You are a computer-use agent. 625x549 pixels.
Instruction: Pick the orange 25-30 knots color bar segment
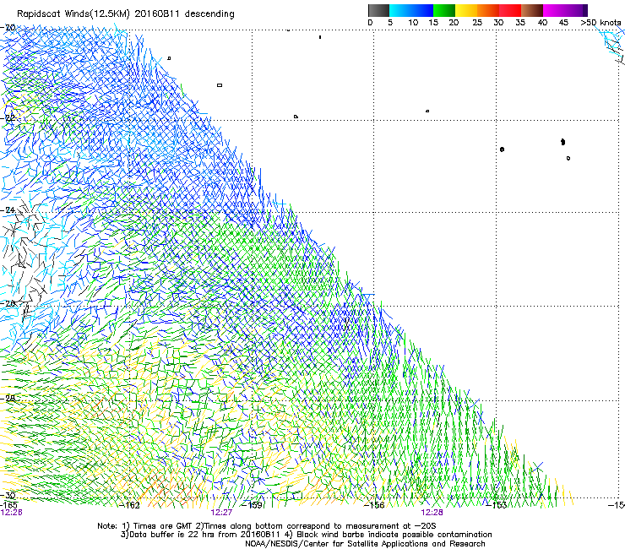(x=488, y=10)
